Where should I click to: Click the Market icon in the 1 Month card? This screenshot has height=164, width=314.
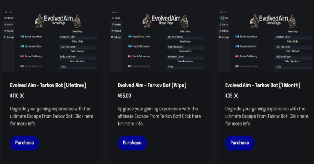[220, 24]
